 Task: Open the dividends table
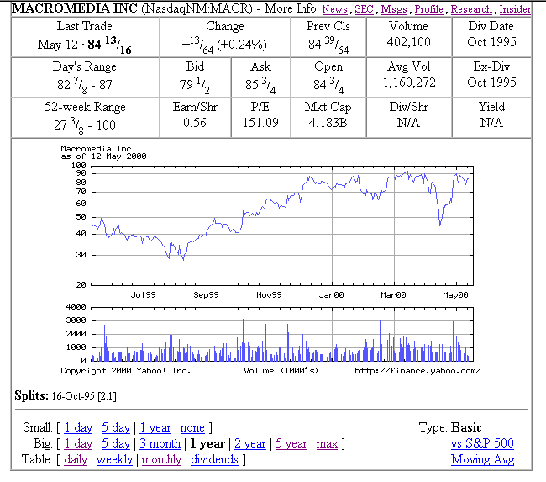pos(214,460)
